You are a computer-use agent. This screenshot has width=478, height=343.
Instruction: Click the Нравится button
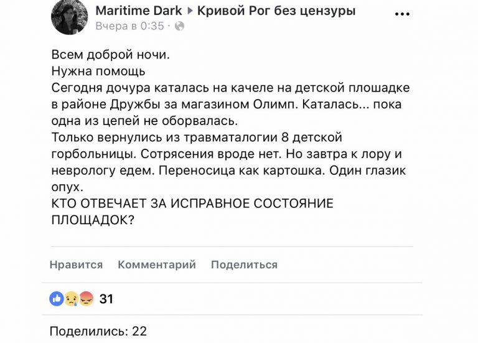coord(76,265)
